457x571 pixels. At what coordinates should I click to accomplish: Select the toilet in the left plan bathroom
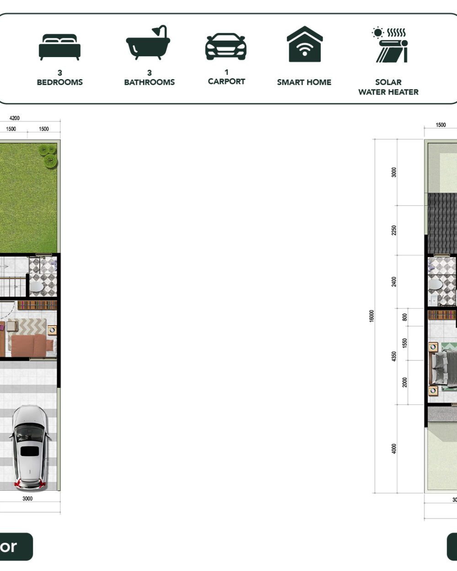coord(36,286)
